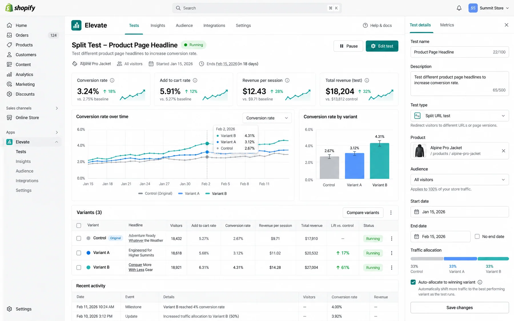514x321 pixels.
Task: Click the notifications bell icon
Action: pos(459,8)
